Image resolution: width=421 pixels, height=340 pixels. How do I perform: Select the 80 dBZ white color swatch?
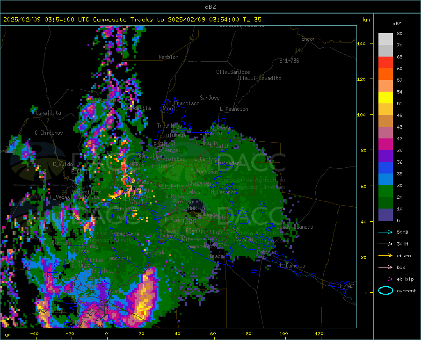385,39
